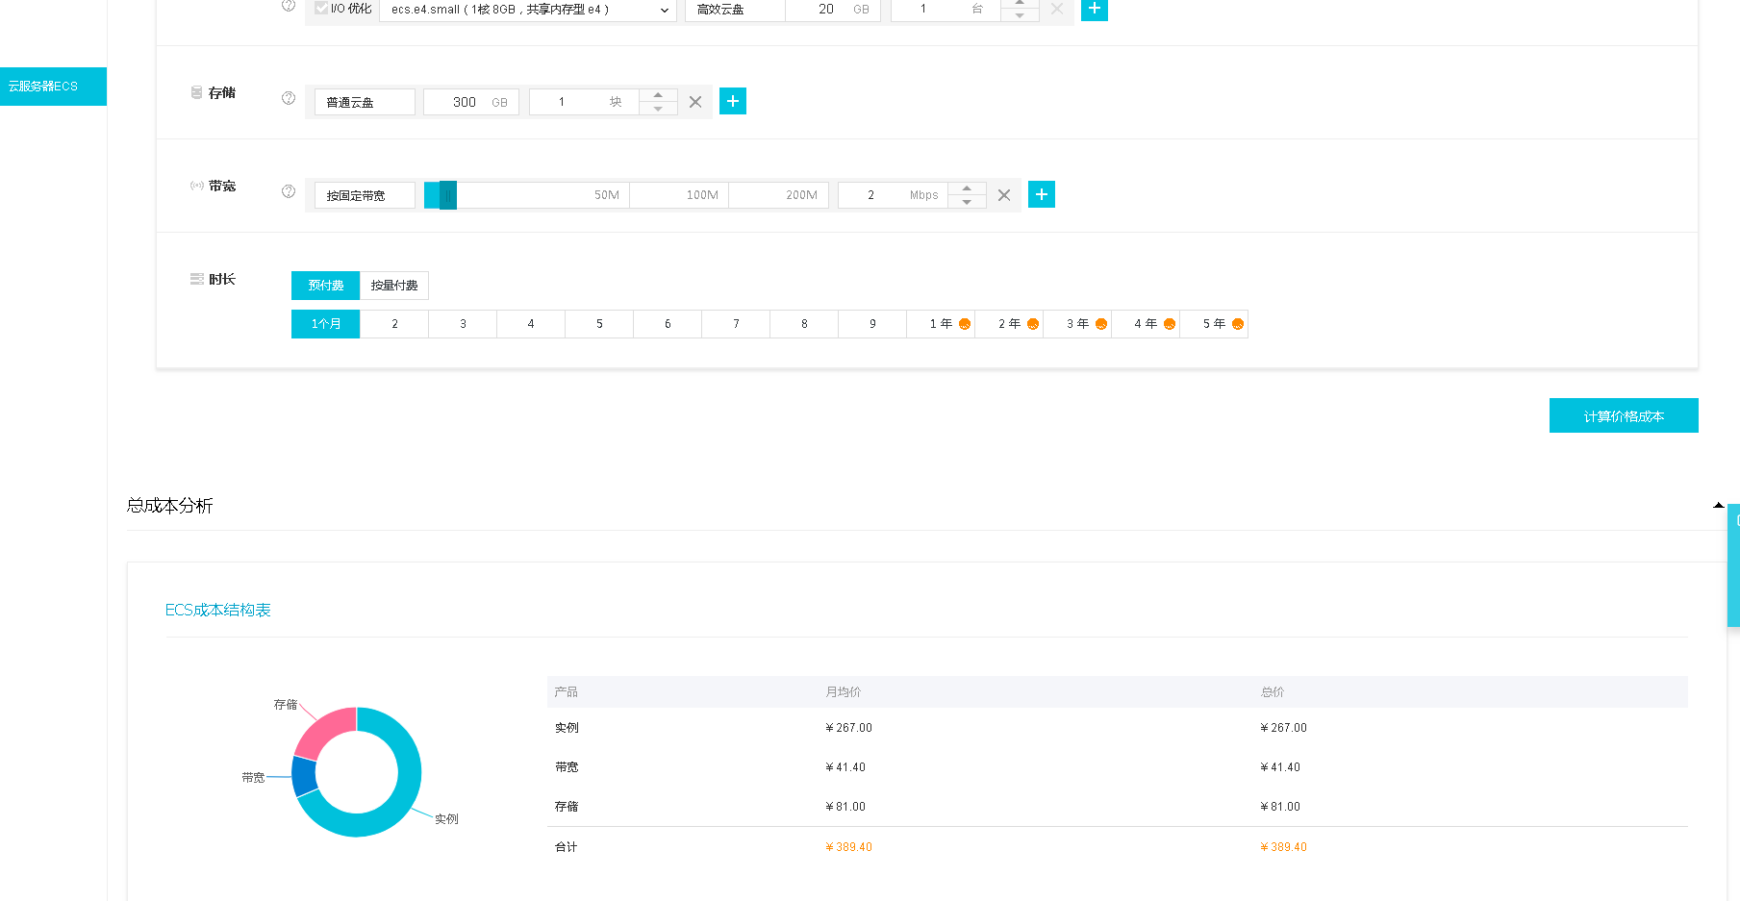
Task: Click the 20 GB system disk size field
Action: tap(833, 10)
